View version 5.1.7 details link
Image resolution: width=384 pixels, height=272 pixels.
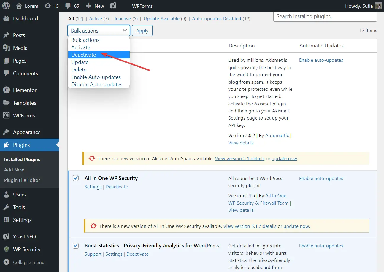coord(250,226)
